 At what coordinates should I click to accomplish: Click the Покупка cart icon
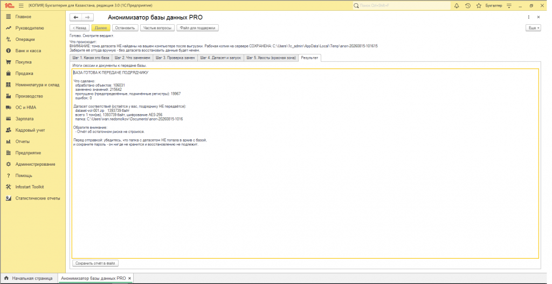tap(9, 62)
